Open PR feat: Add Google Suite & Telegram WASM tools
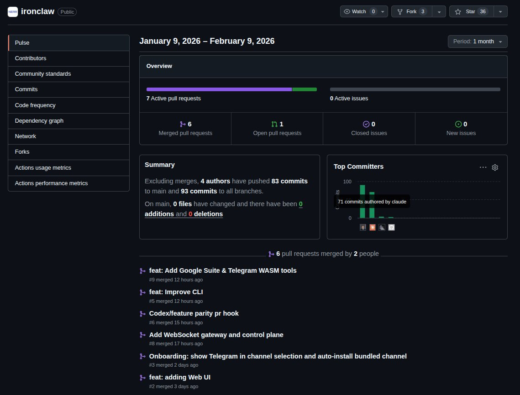This screenshot has width=520, height=395. (223, 271)
